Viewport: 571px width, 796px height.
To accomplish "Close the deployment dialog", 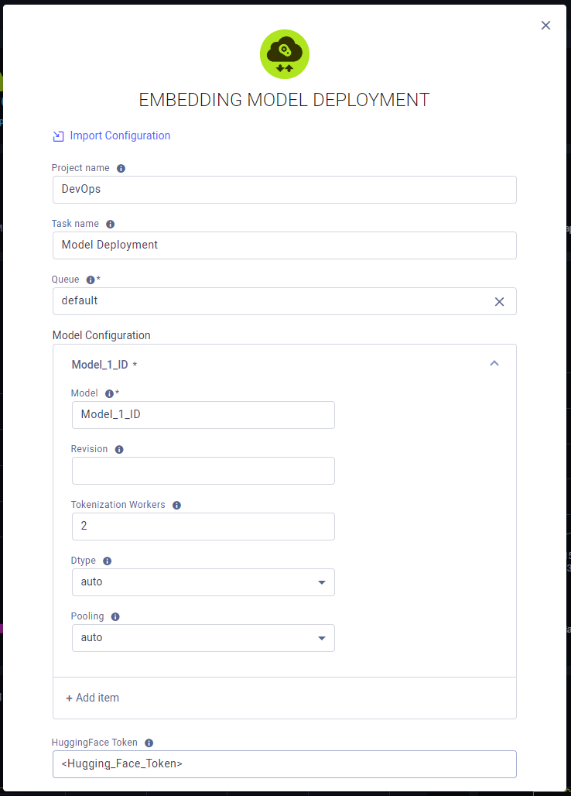I will [x=545, y=25].
